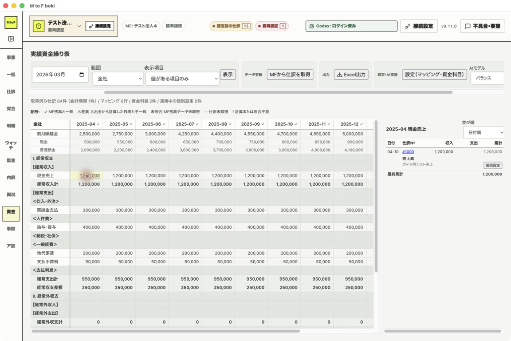
Task: Open the 事業 sidebar section
Action: coord(11,57)
